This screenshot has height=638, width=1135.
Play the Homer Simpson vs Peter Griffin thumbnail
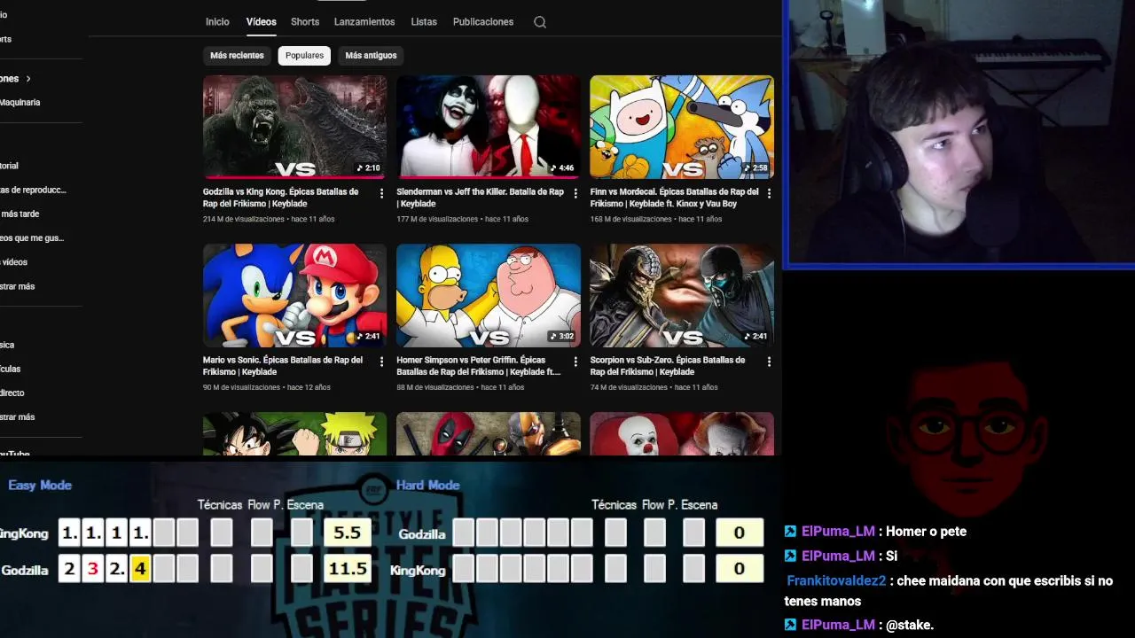[489, 295]
